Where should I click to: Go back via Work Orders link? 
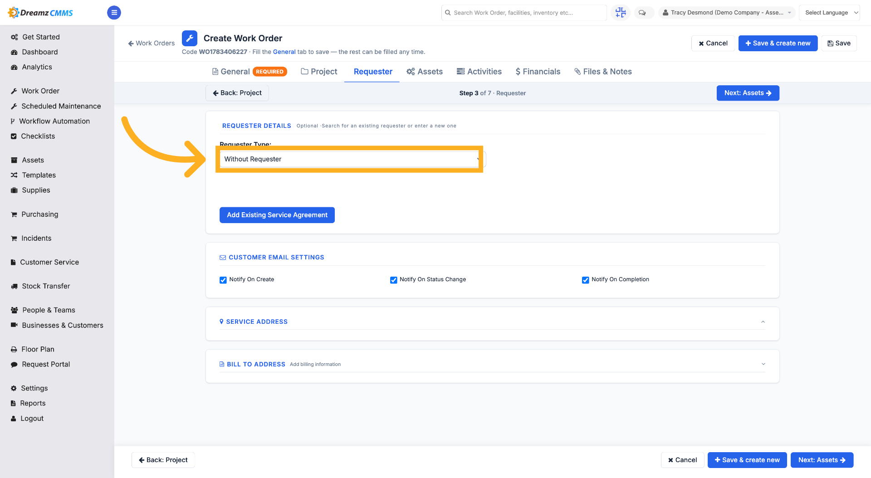coord(152,43)
